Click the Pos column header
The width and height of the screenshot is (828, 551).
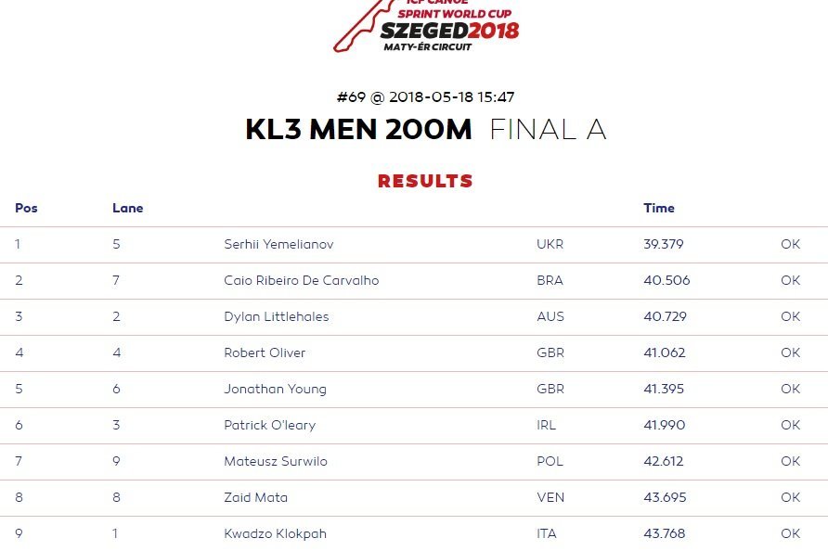[26, 209]
